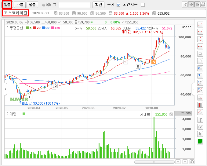Click the 종목비교 stock comparison input field
Viewport: 207px width, 166px height.
(x=74, y=5)
